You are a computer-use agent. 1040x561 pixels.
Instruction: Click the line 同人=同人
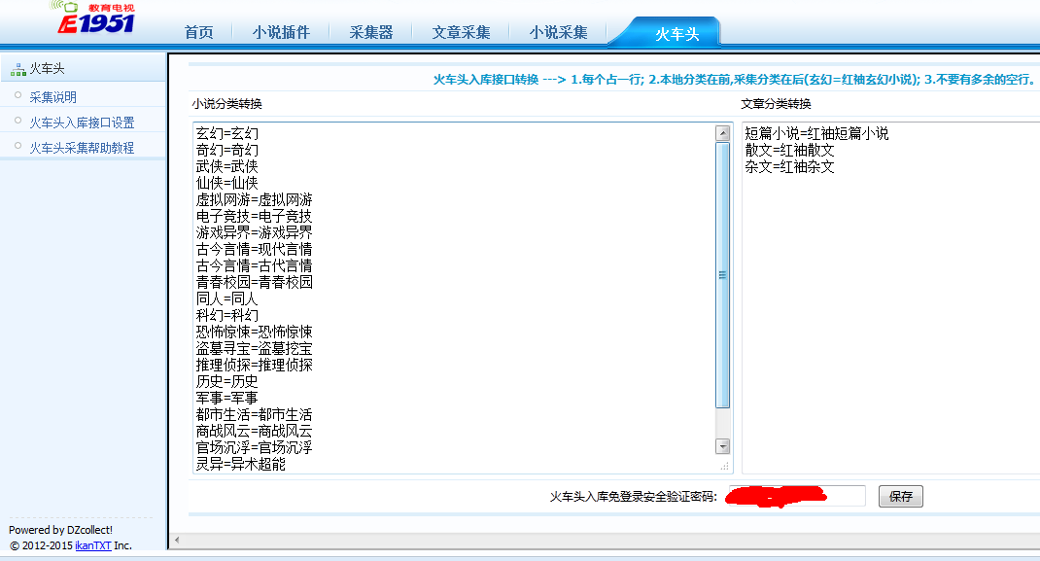[226, 299]
